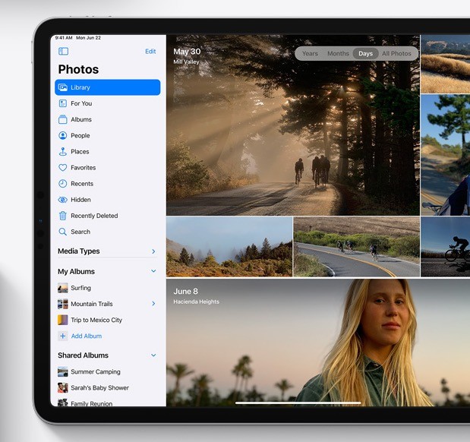
Task: Click the People person icon
Action: (63, 135)
